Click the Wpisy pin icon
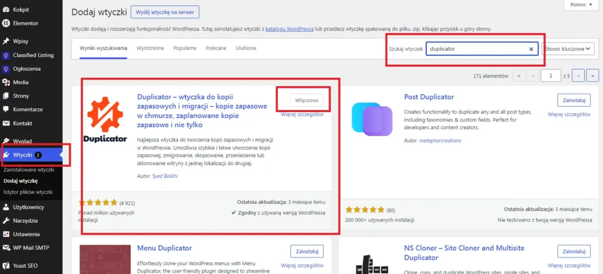The width and height of the screenshot is (603, 274). (x=6, y=41)
